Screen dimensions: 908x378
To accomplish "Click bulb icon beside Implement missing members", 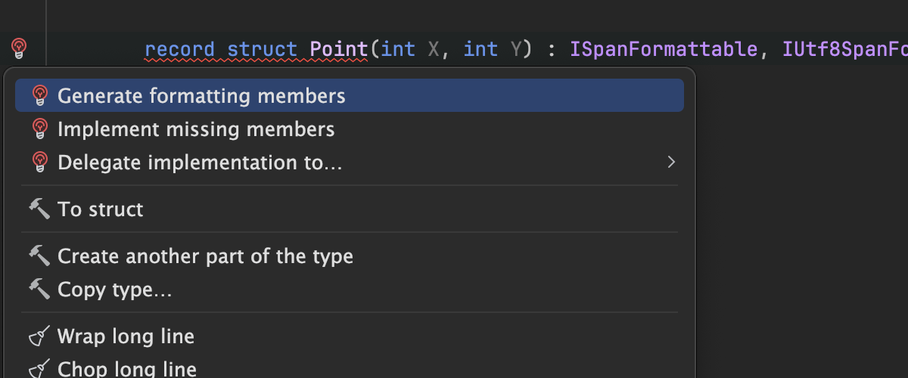I will (x=40, y=129).
